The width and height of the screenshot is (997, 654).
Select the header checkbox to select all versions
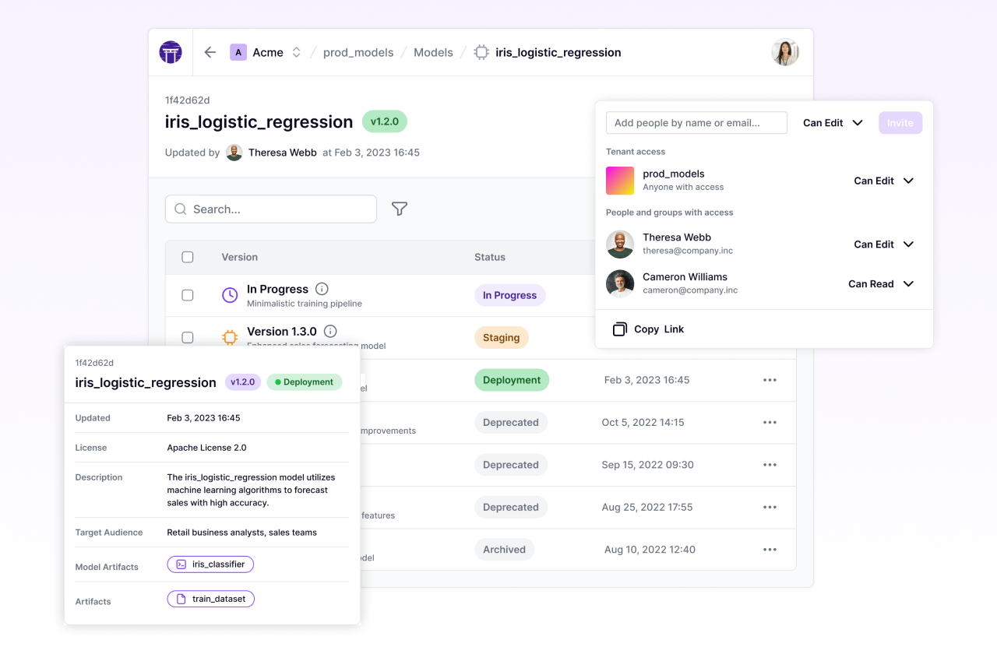[x=187, y=257]
